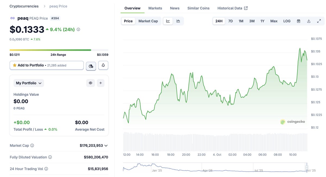Select 7D time range
The width and height of the screenshot is (326, 177).
click(x=230, y=21)
